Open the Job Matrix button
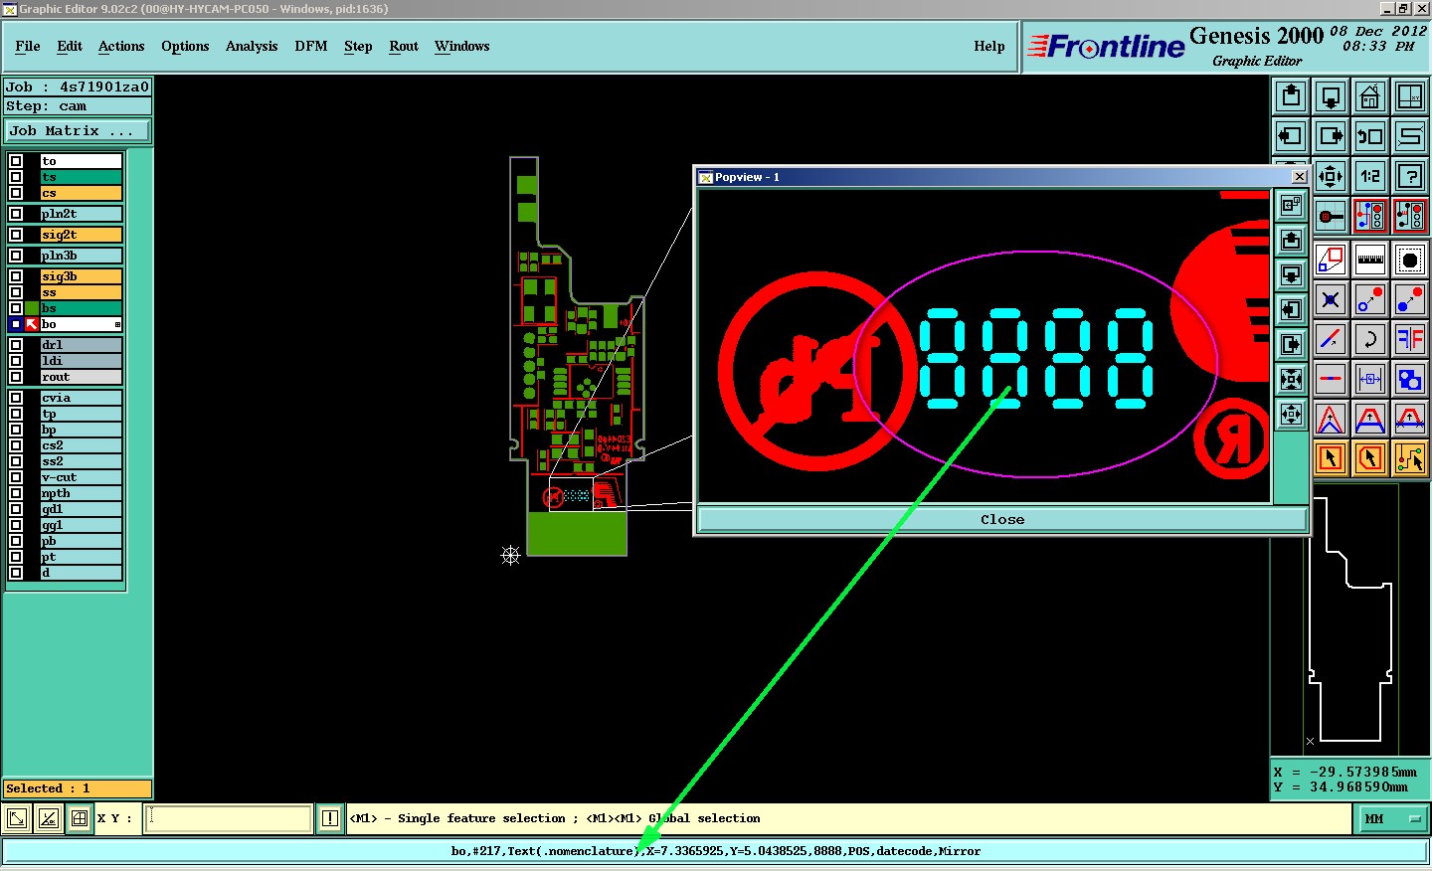Viewport: 1432px width, 871px height. [79, 130]
